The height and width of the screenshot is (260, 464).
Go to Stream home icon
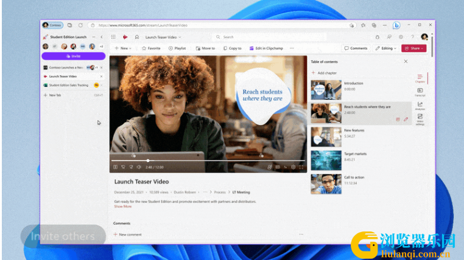tap(137, 37)
